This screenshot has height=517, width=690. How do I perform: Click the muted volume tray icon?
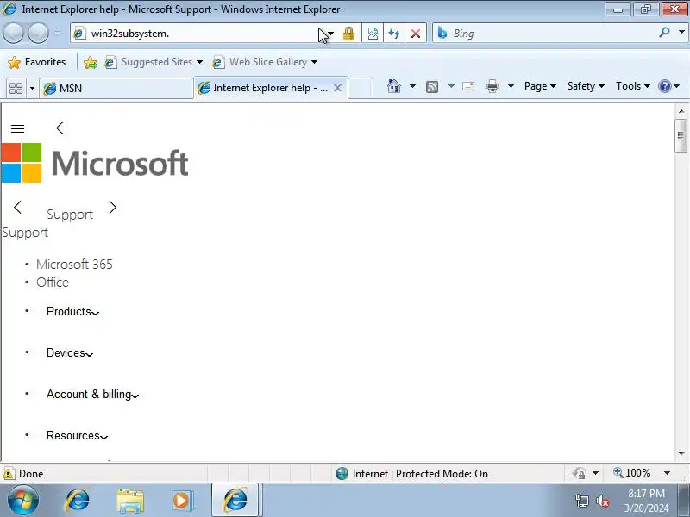coord(602,501)
